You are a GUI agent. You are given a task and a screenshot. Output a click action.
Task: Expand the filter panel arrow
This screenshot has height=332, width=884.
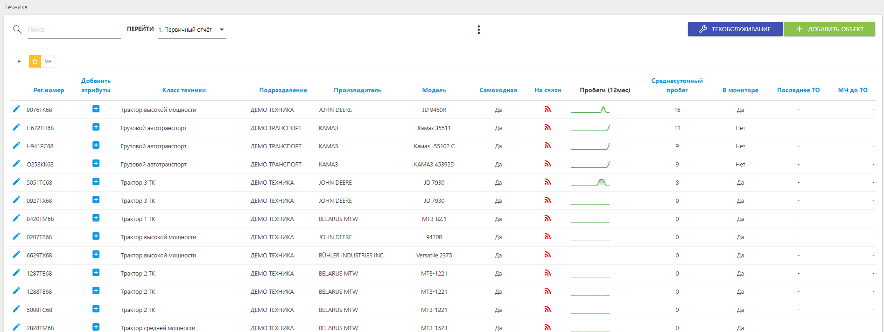[19, 61]
